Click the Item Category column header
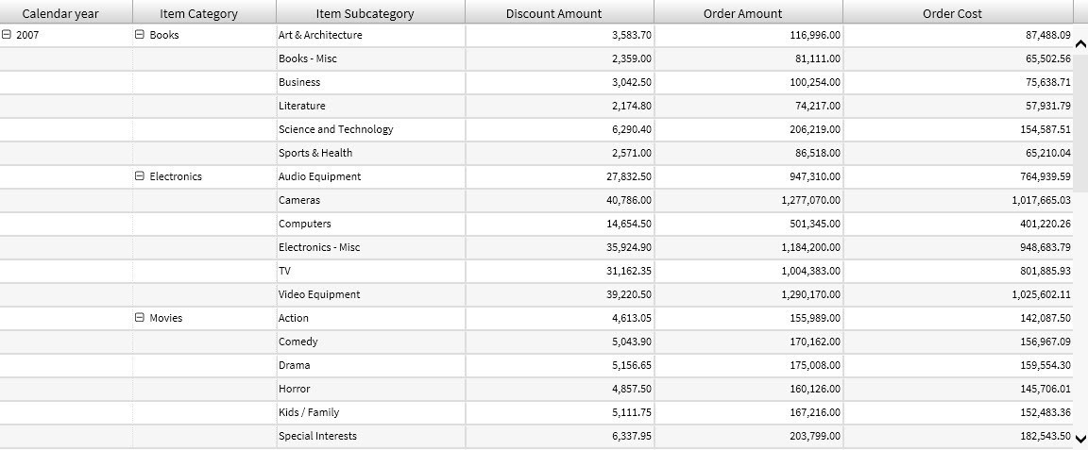This screenshot has width=1088, height=450. point(199,13)
